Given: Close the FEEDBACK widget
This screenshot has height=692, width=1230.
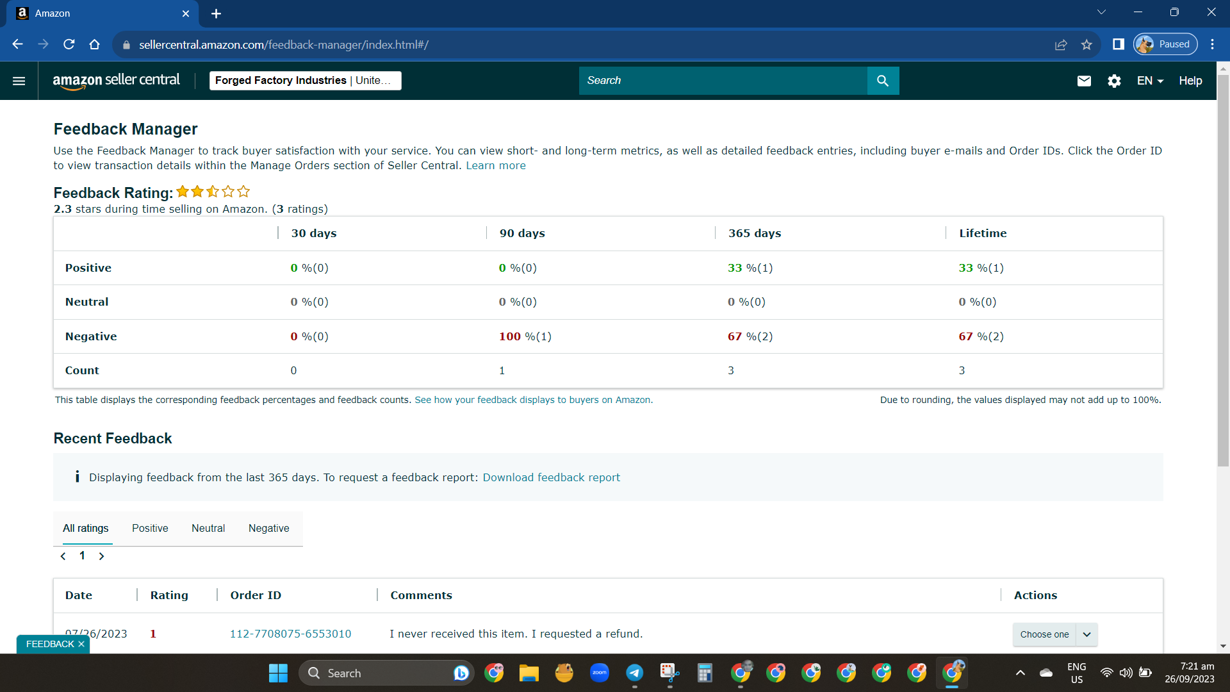Looking at the screenshot, I should click(x=81, y=644).
